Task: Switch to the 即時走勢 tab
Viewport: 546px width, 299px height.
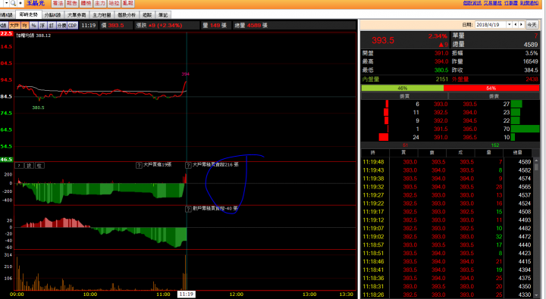Action: point(29,14)
